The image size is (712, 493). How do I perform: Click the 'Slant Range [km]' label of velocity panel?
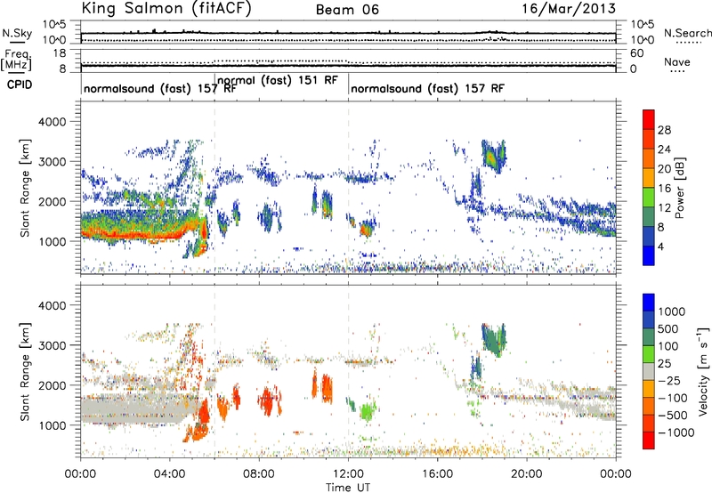pos(25,372)
